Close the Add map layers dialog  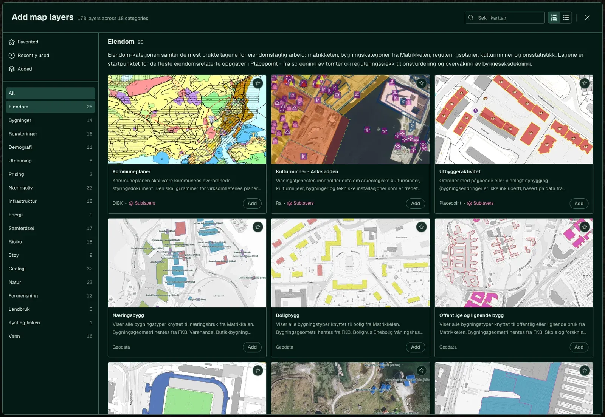tap(587, 18)
